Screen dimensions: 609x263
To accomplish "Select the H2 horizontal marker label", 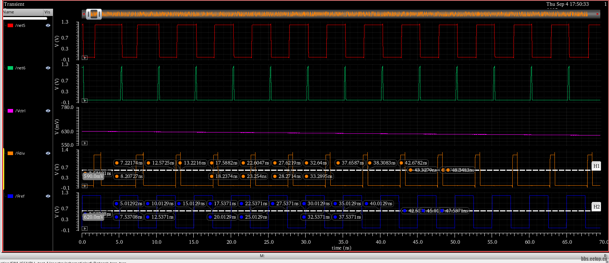I will tap(596, 207).
